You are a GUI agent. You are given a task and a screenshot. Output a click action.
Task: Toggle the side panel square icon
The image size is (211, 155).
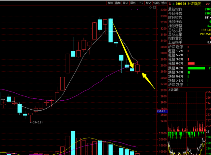tap(155, 7)
